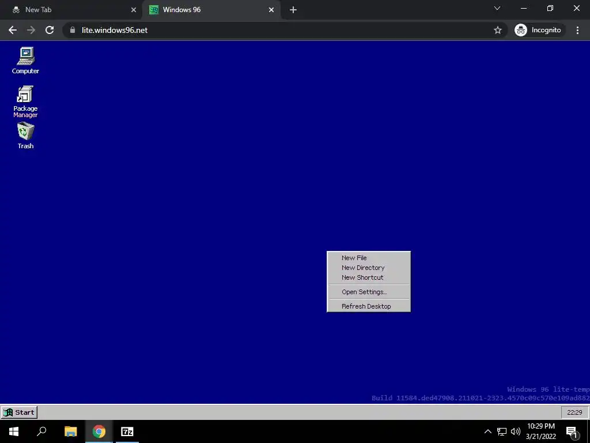Viewport: 590px width, 443px height.
Task: Select the Computer desktop icon
Action: pos(25,60)
